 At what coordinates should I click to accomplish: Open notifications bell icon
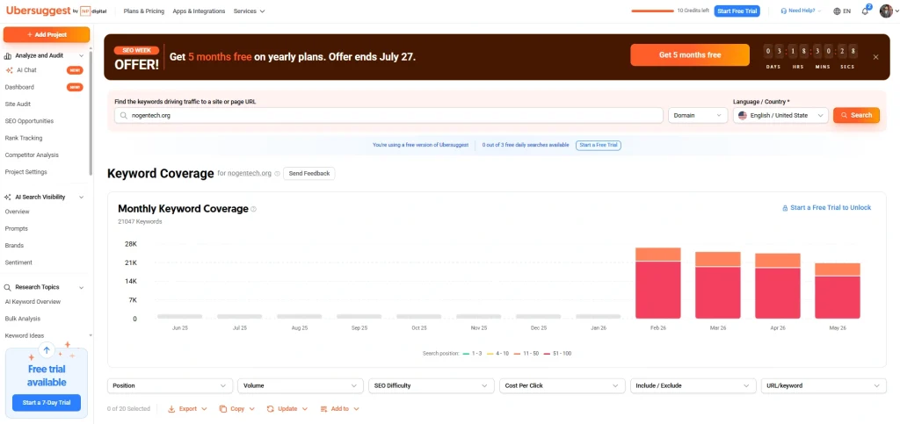[865, 11]
